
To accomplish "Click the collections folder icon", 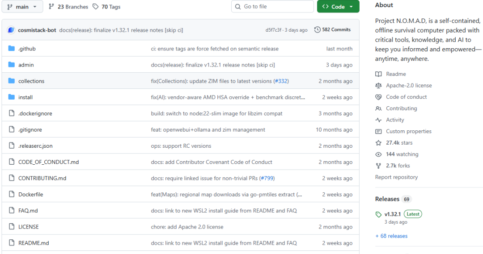I will (12, 81).
